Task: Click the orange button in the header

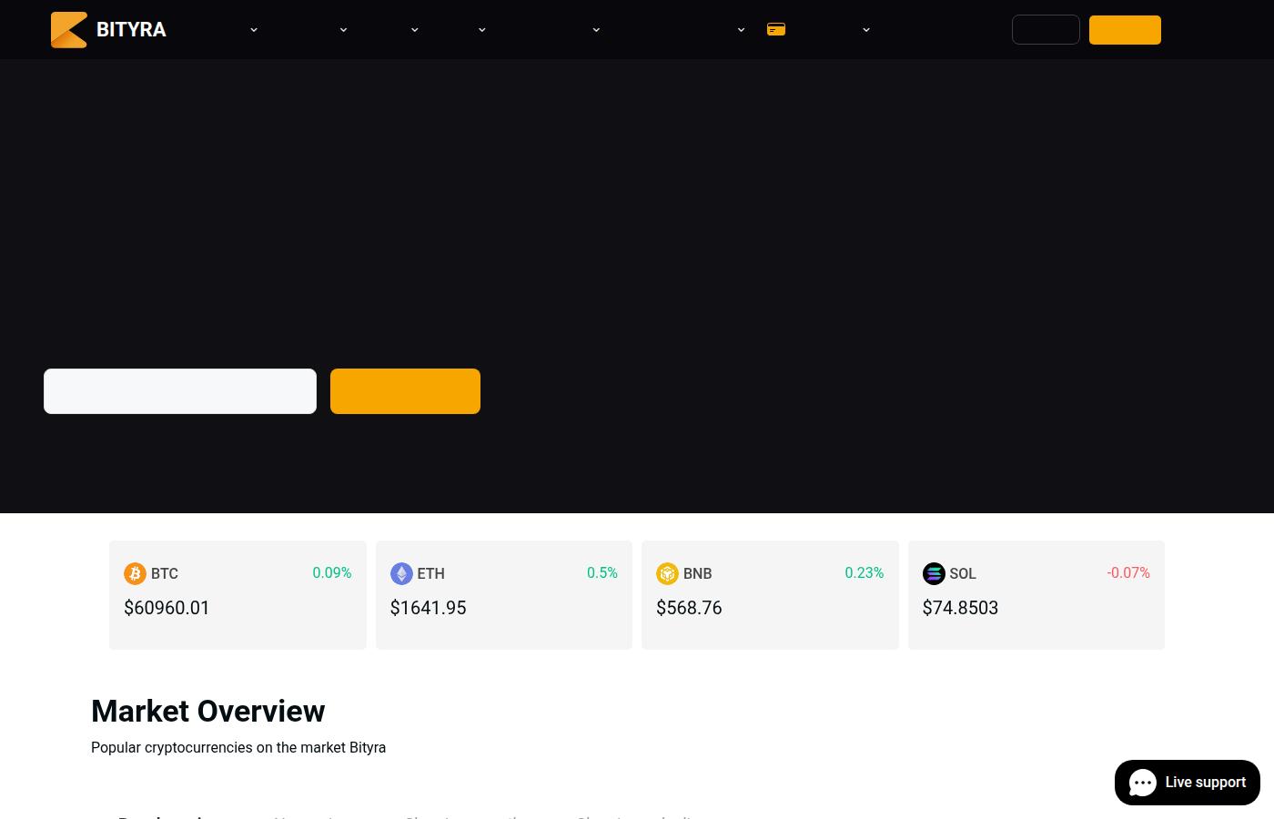Action: click(1125, 30)
